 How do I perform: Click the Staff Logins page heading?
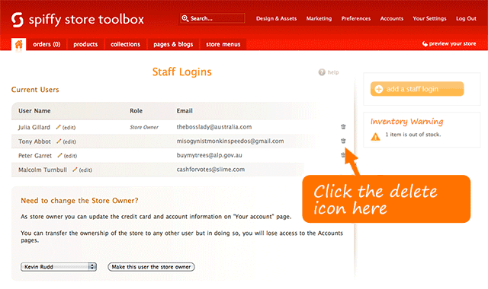[181, 71]
